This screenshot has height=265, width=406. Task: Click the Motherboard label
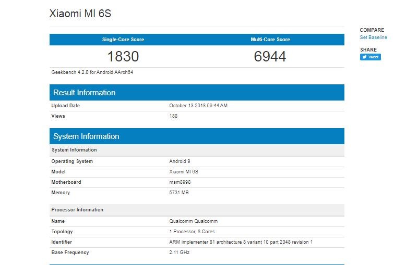(66, 182)
